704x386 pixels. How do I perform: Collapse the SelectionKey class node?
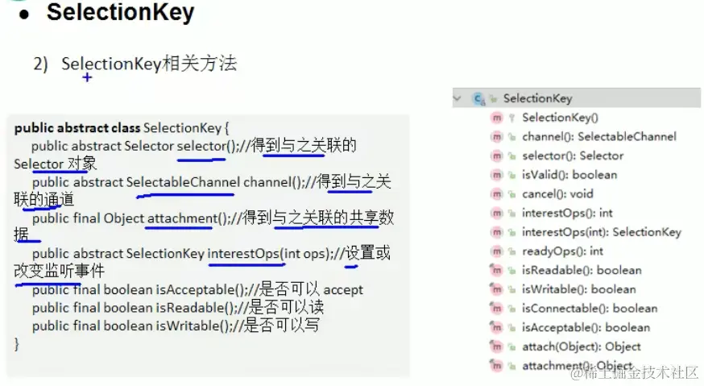click(458, 98)
